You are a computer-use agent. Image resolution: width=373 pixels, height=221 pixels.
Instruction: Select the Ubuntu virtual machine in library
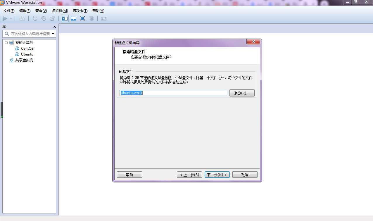click(27, 54)
